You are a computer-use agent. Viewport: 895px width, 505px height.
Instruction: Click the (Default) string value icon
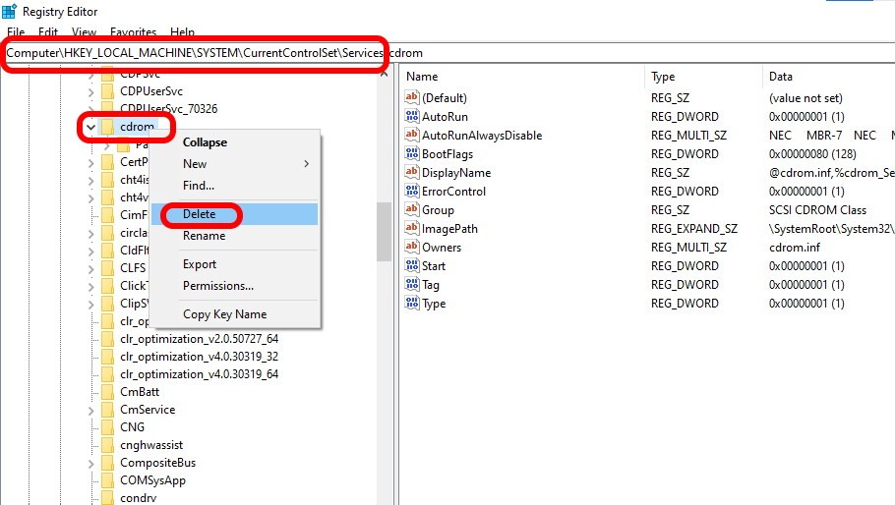411,97
